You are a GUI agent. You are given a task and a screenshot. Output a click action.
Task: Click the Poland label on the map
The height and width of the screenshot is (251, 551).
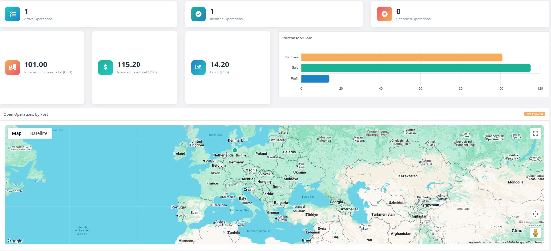pos(261,154)
